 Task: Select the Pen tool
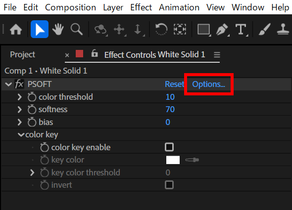pyautogui.click(x=222, y=29)
